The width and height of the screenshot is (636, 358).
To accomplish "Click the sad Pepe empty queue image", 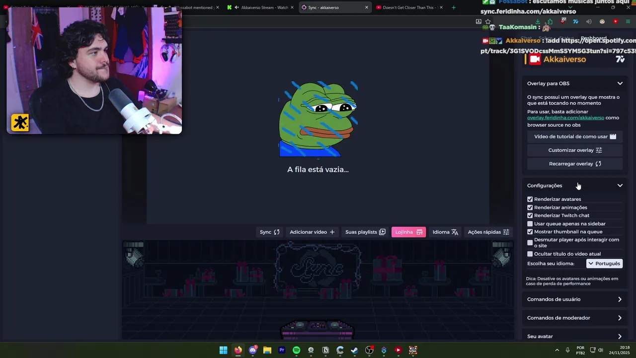I will 318,119.
